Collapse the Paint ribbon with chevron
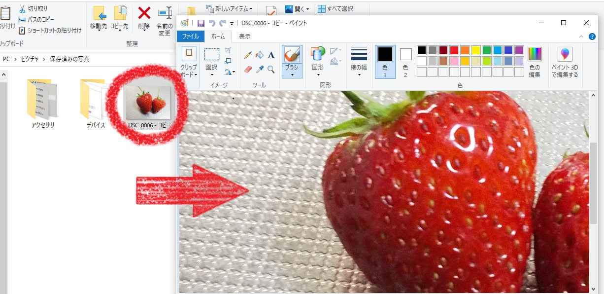This screenshot has width=604, height=294. [581, 37]
